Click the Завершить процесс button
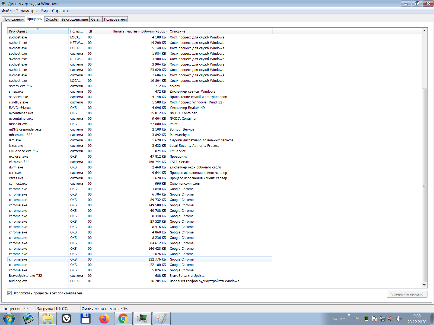This screenshot has height=325, width=434. pyautogui.click(x=407, y=294)
